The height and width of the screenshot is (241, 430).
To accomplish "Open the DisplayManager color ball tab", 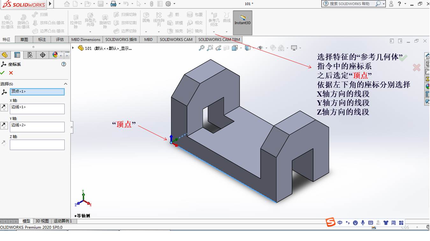I will (55, 55).
